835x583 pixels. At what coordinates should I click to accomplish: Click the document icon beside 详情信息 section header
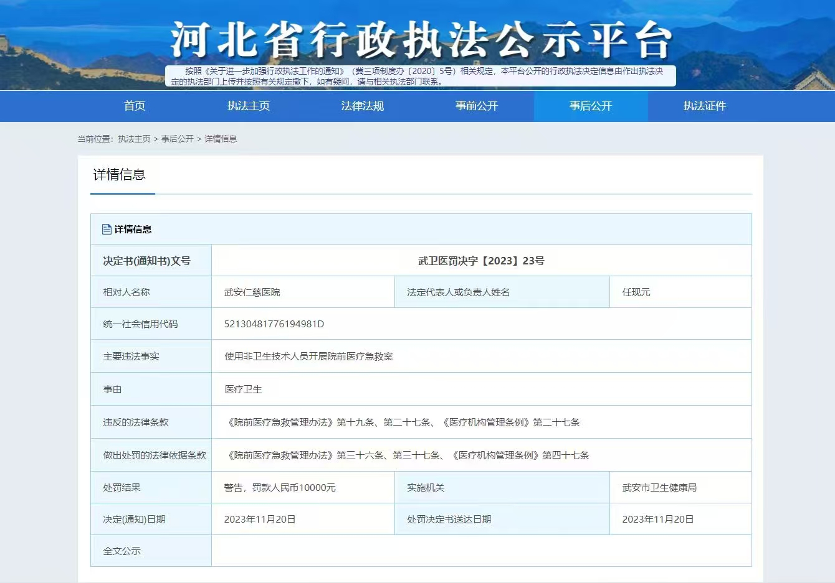(x=107, y=230)
